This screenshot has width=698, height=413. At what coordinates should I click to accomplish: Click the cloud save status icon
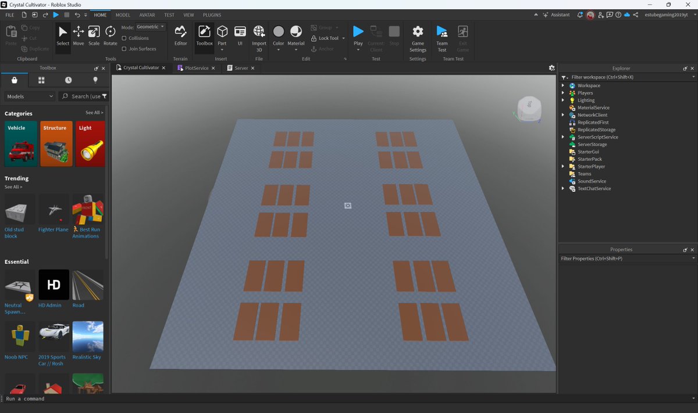tap(627, 15)
